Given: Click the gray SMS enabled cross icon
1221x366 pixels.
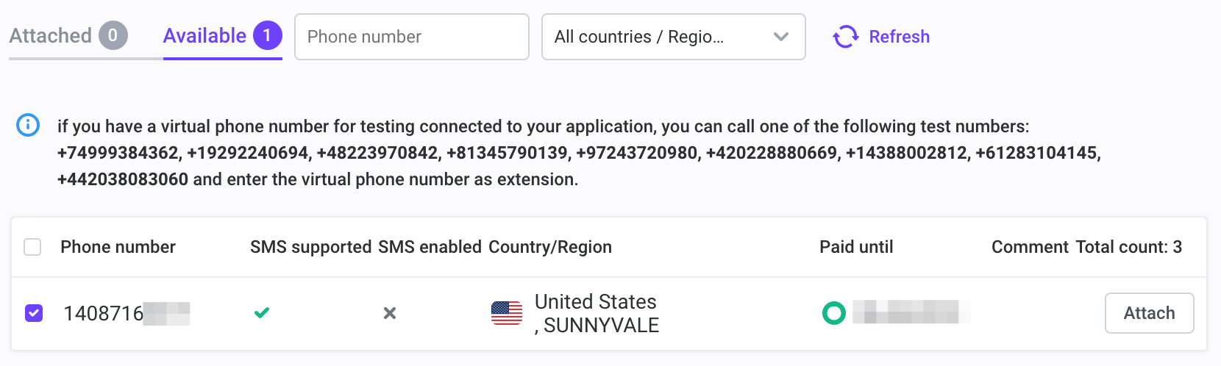Looking at the screenshot, I should point(390,313).
